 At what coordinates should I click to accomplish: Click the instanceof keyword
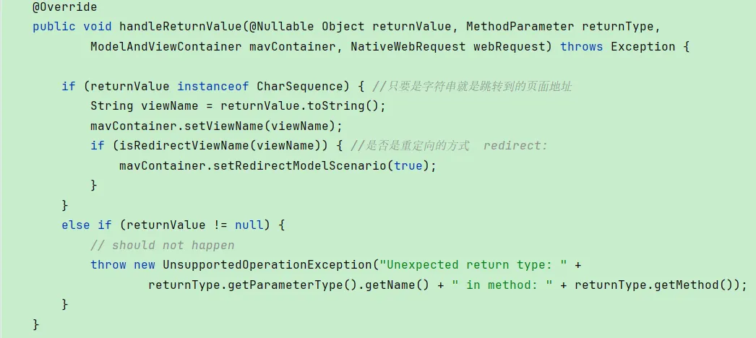pyautogui.click(x=213, y=86)
